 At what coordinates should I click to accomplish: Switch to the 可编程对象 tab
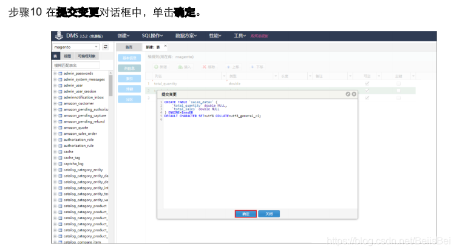pos(87,56)
